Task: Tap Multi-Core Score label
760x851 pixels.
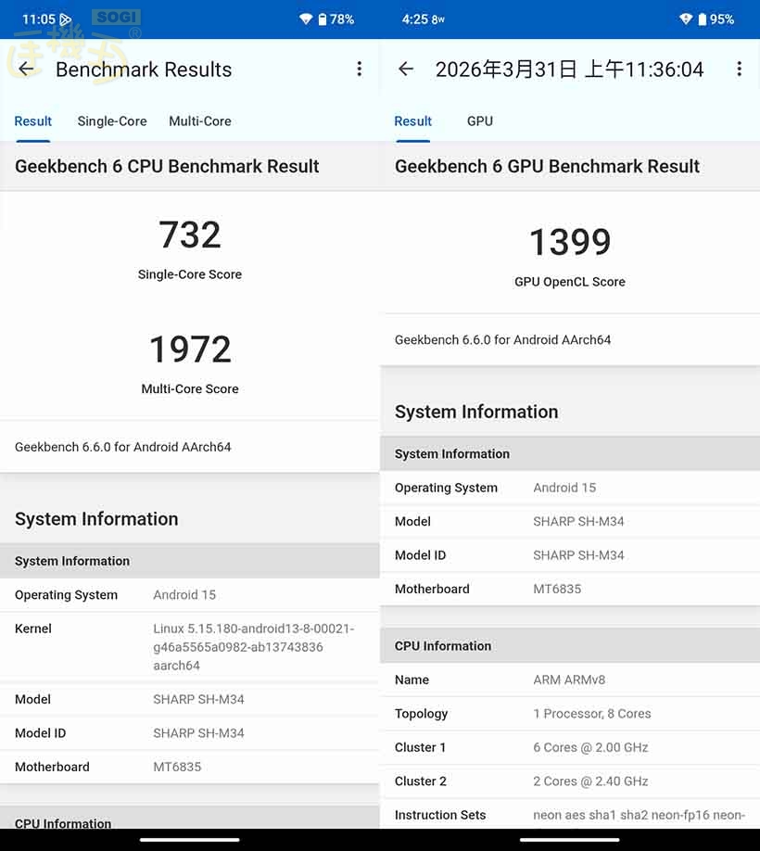Action: [190, 389]
